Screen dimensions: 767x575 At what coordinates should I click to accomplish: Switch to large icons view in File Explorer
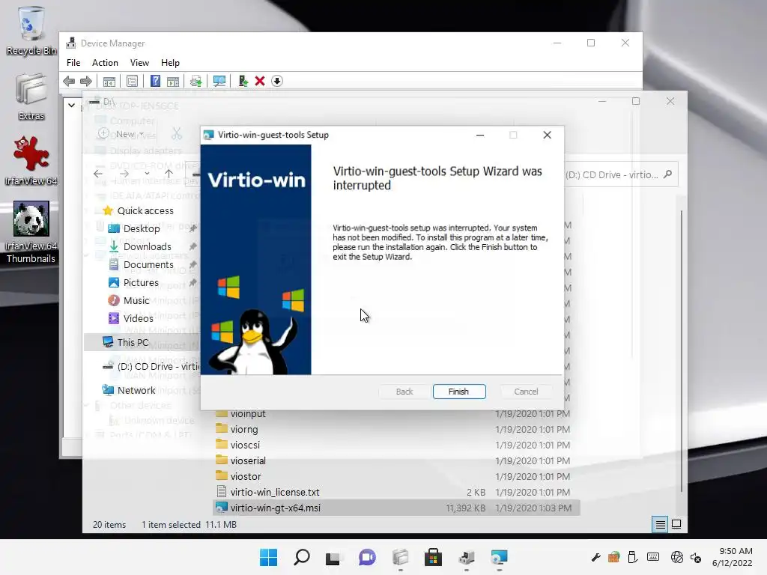[676, 525]
